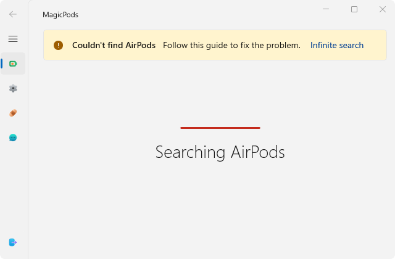Click the 'Couldn't find AirPods' message title

coord(114,45)
